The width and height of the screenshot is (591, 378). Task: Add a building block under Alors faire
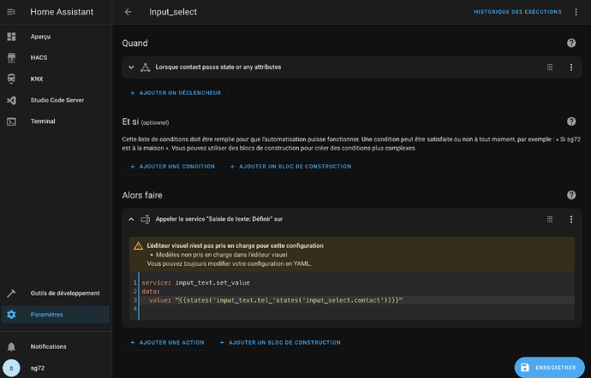pos(280,343)
